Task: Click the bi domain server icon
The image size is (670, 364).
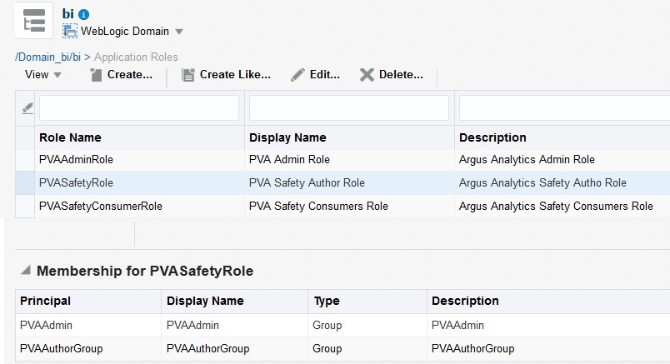Action: pyautogui.click(x=35, y=22)
